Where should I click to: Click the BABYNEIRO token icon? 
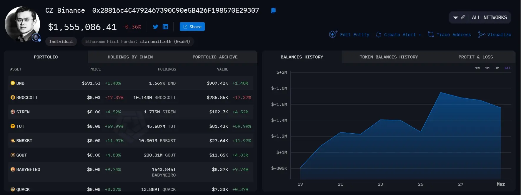tap(13, 169)
